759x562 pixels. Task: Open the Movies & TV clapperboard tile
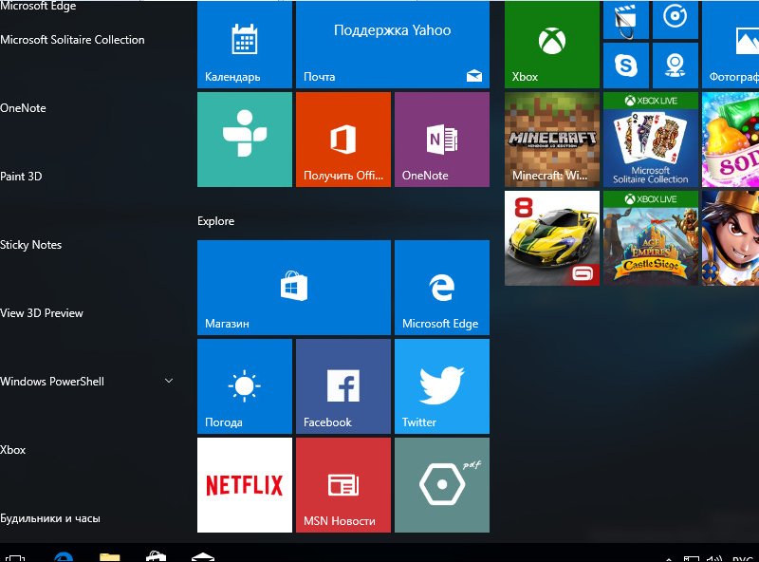click(626, 19)
